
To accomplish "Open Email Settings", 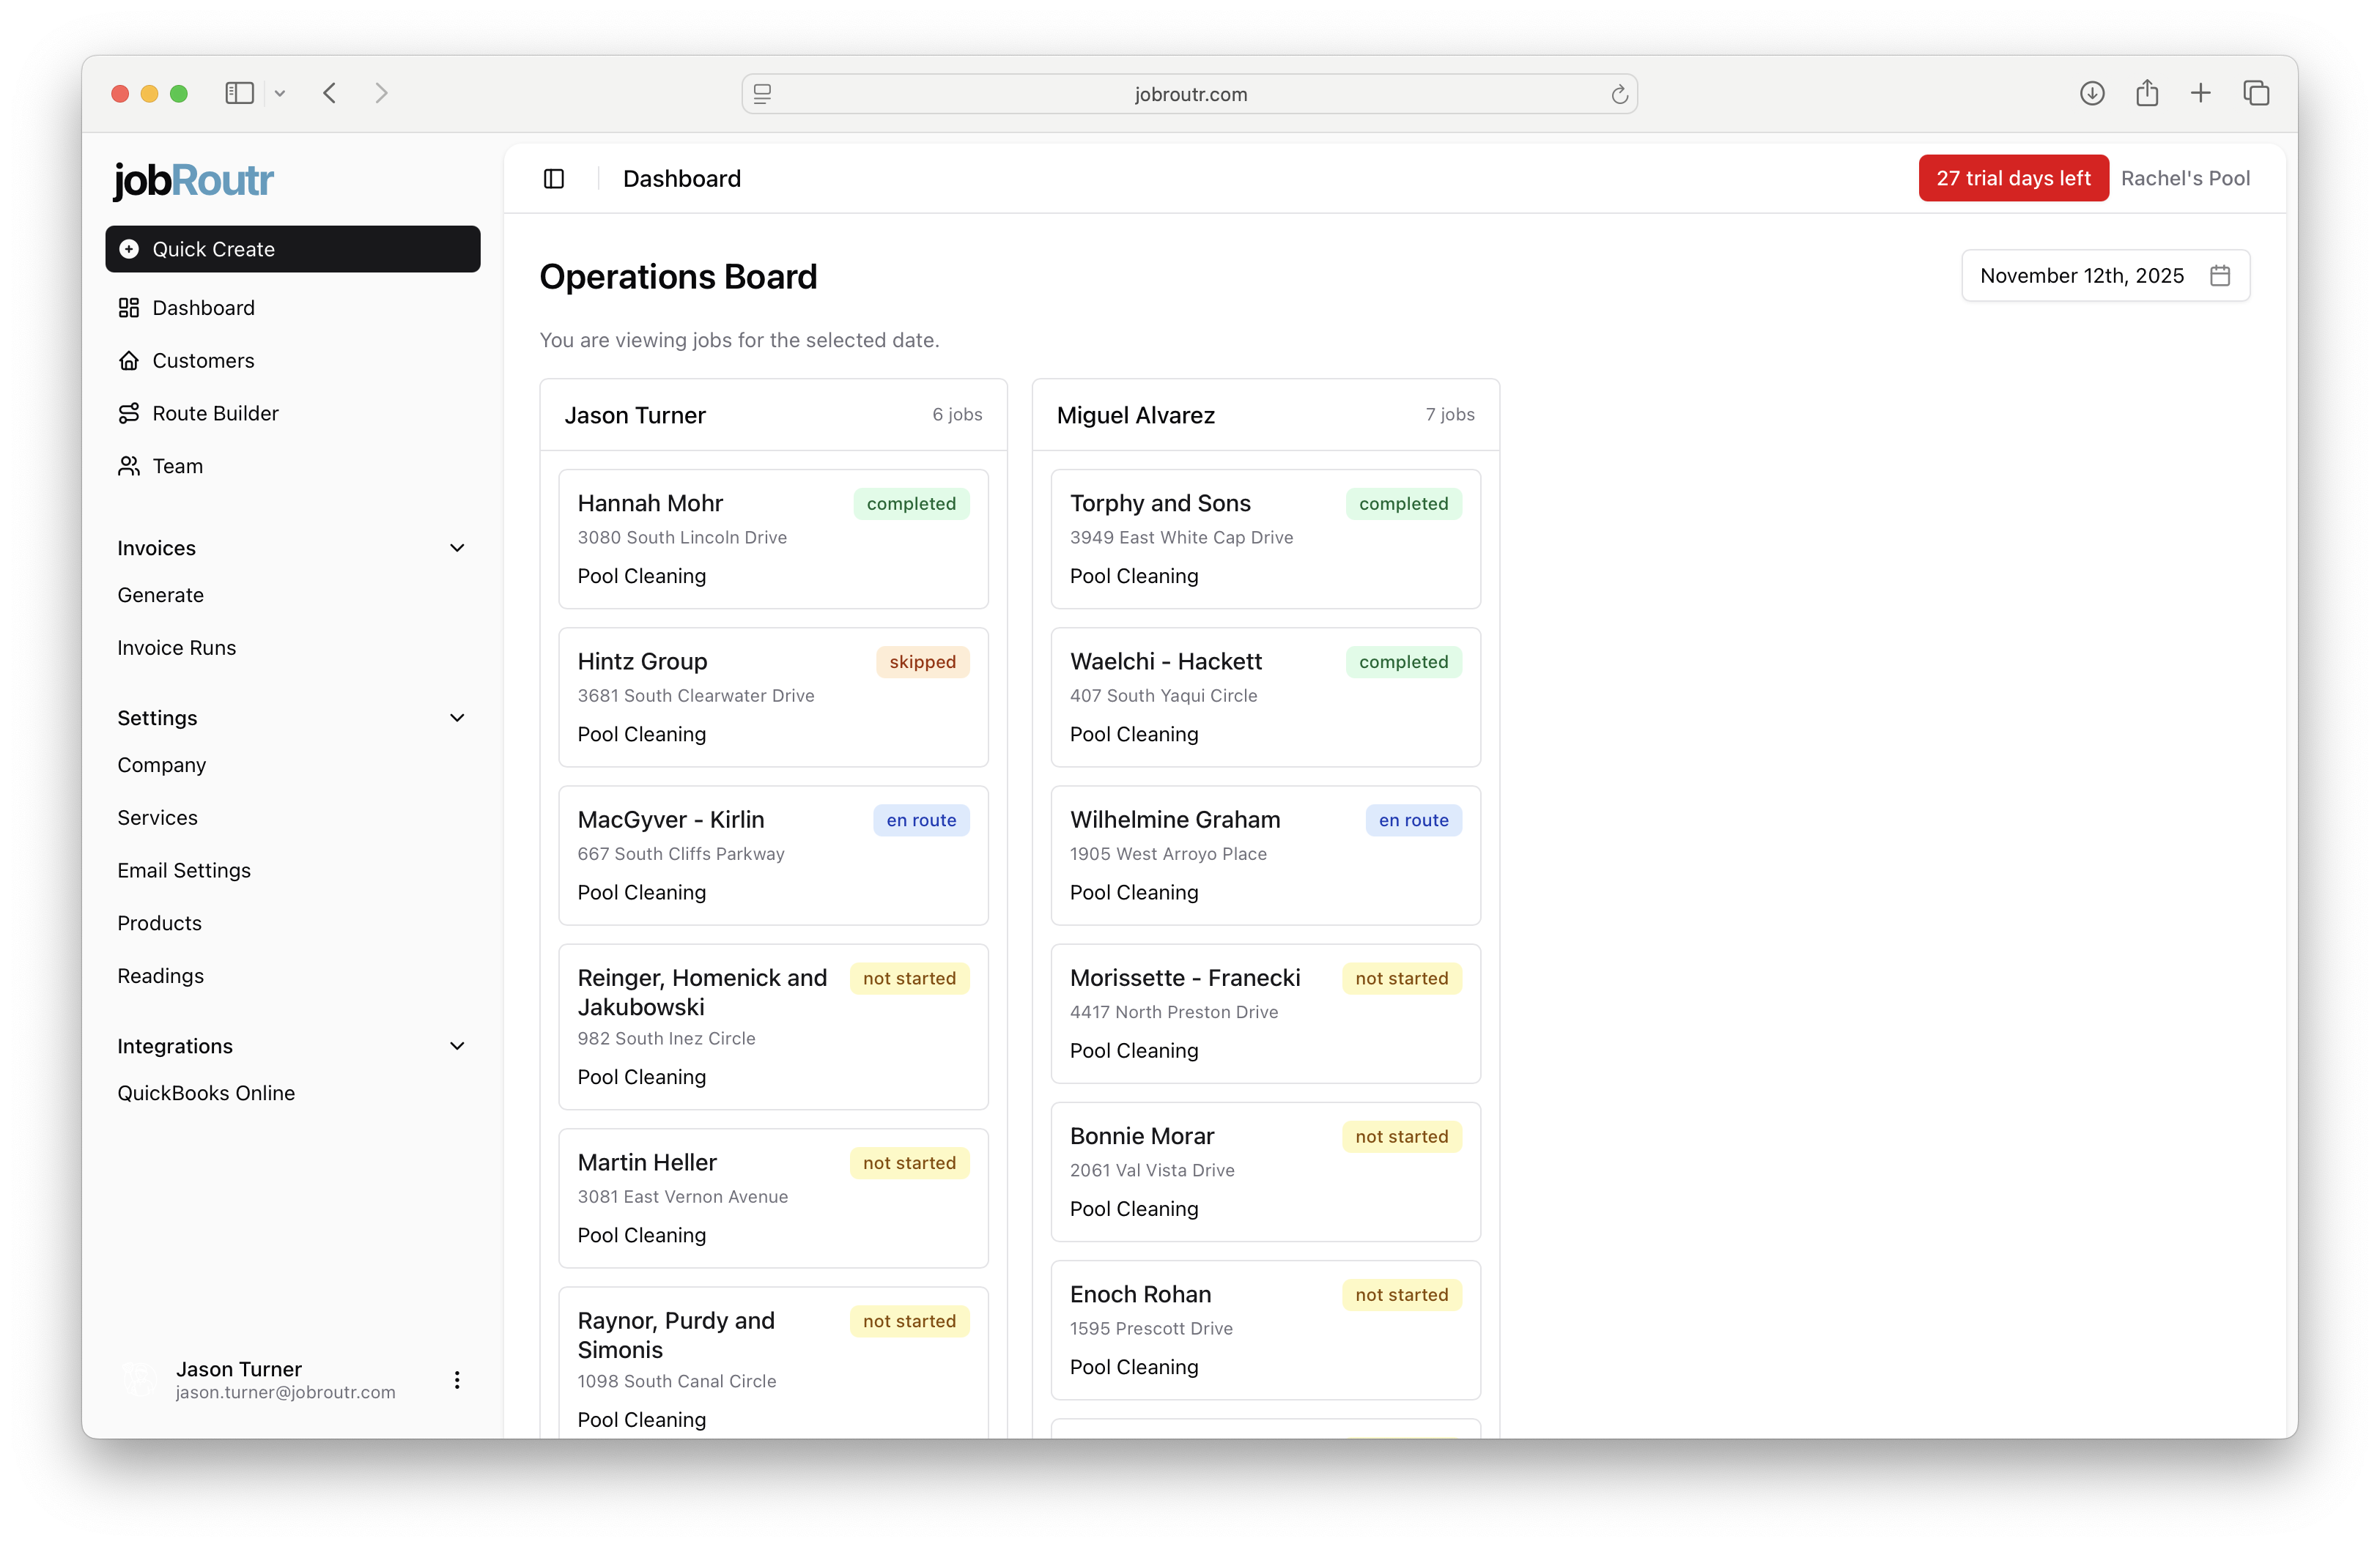I will [184, 870].
